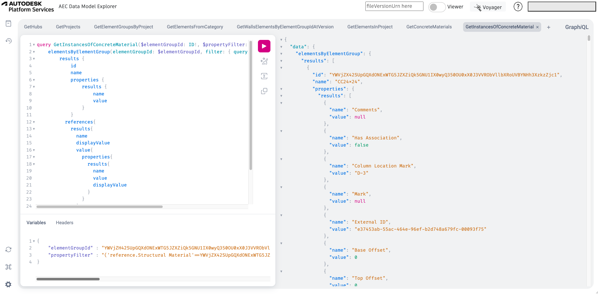
Task: Toggle the Viewer switch
Action: coord(437,7)
